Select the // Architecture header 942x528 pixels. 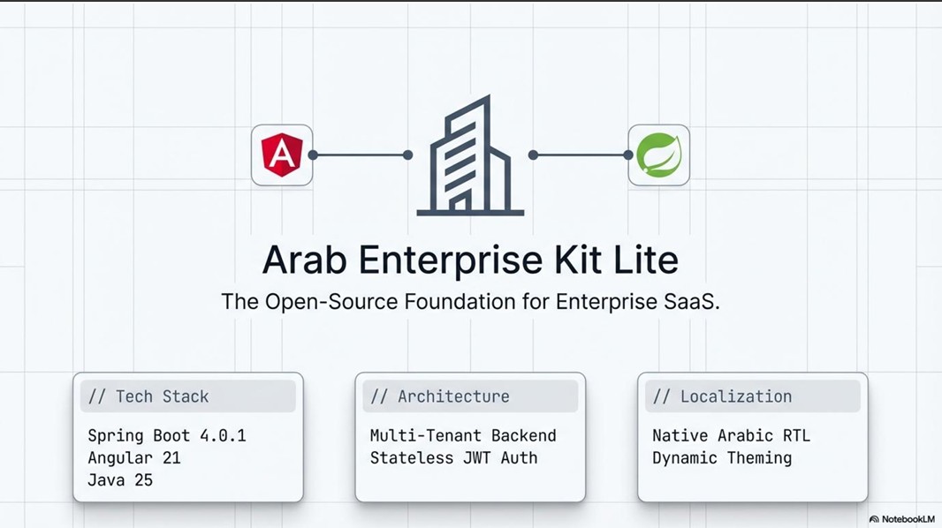tap(470, 396)
